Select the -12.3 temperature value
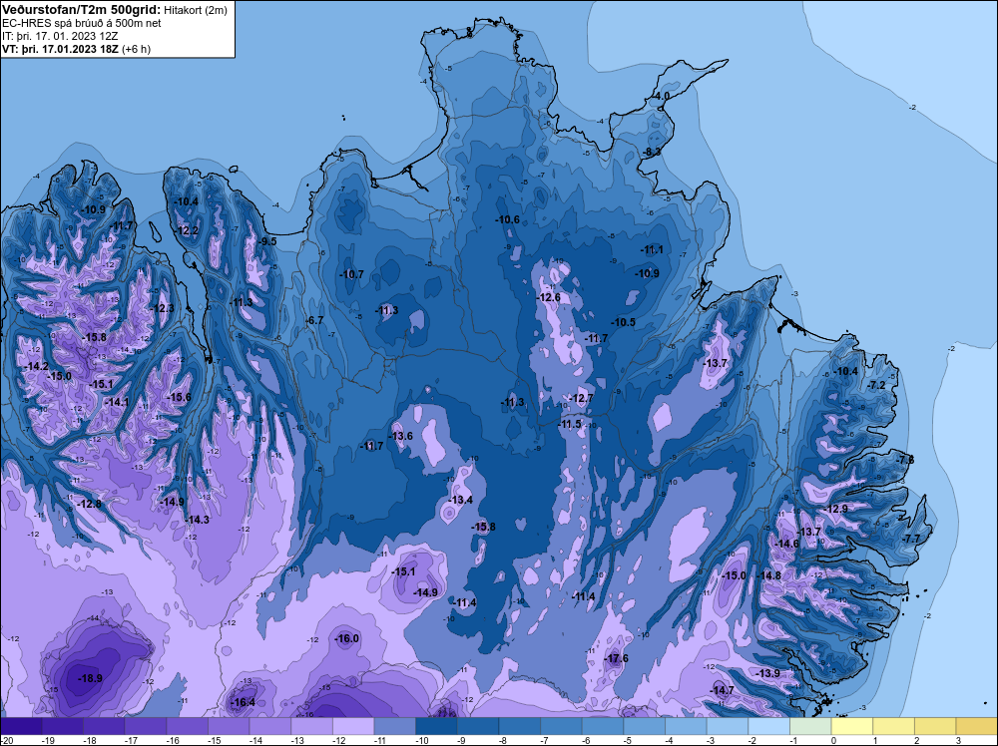Viewport: 998px width, 746px height. (163, 308)
